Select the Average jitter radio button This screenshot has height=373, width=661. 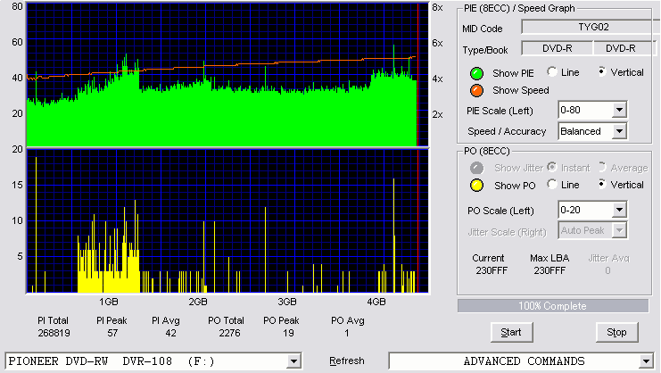tap(602, 167)
